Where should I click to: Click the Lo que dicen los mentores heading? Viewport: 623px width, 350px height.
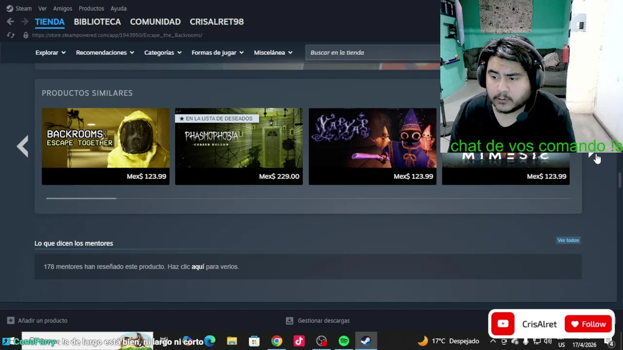pos(73,243)
